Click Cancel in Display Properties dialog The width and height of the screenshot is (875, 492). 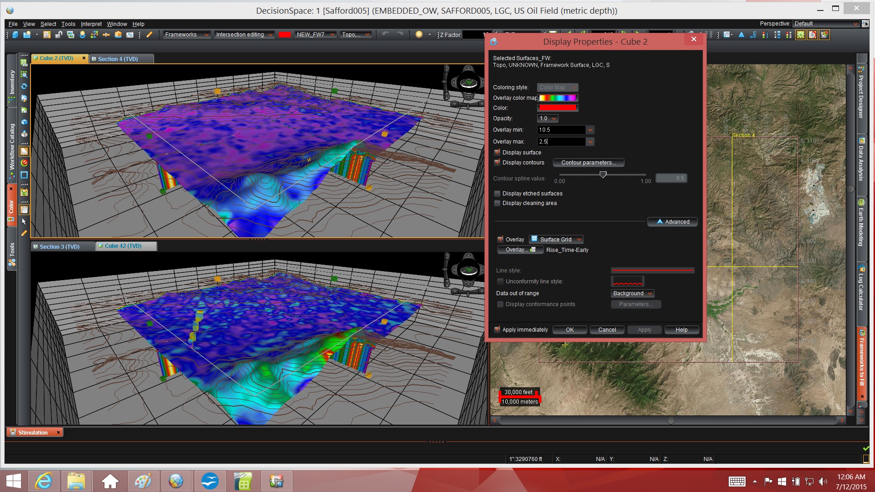pos(607,330)
